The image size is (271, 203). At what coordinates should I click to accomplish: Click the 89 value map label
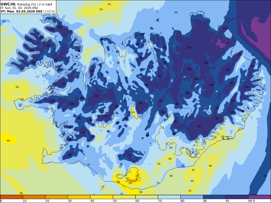[x=183, y=166]
